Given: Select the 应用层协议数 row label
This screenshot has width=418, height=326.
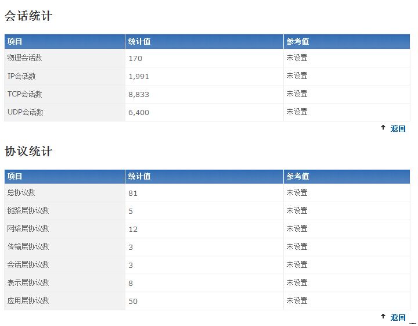Looking at the screenshot, I should pyautogui.click(x=28, y=300).
